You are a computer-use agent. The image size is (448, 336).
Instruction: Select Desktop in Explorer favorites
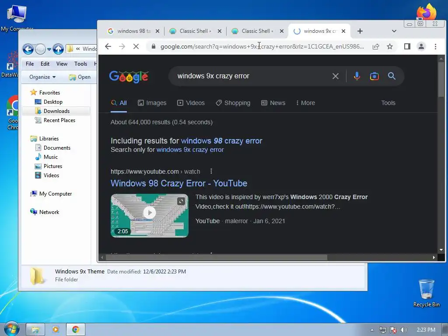pos(53,101)
